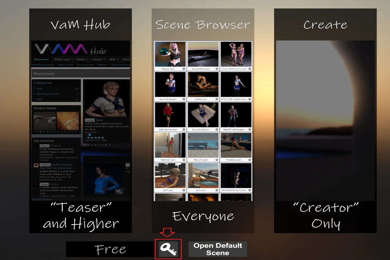The image size is (390, 260).
Task: Open gear options for Male4Clothing.json
Action: [x=250, y=129]
